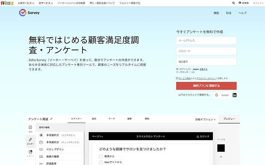Screen dimensions: 265x165
Task: Open search via magnifier icon
Action: pyautogui.click(x=233, y=3)
